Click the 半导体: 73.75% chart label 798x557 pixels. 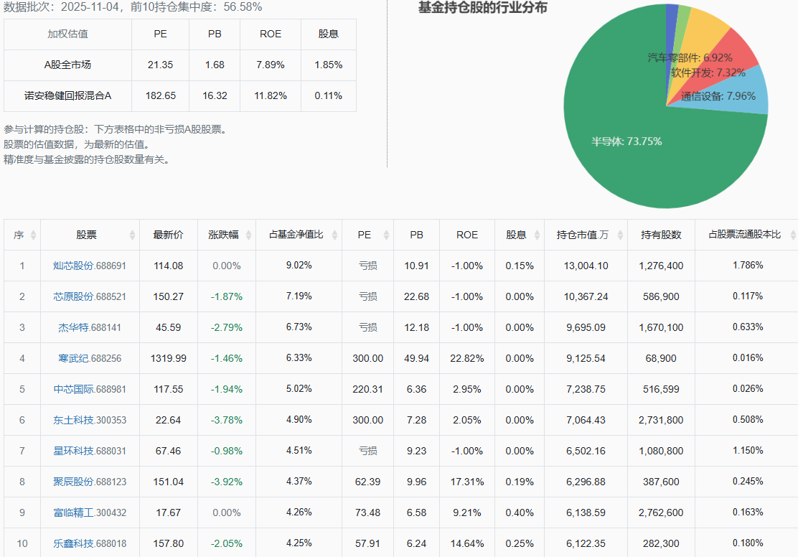pyautogui.click(x=626, y=141)
